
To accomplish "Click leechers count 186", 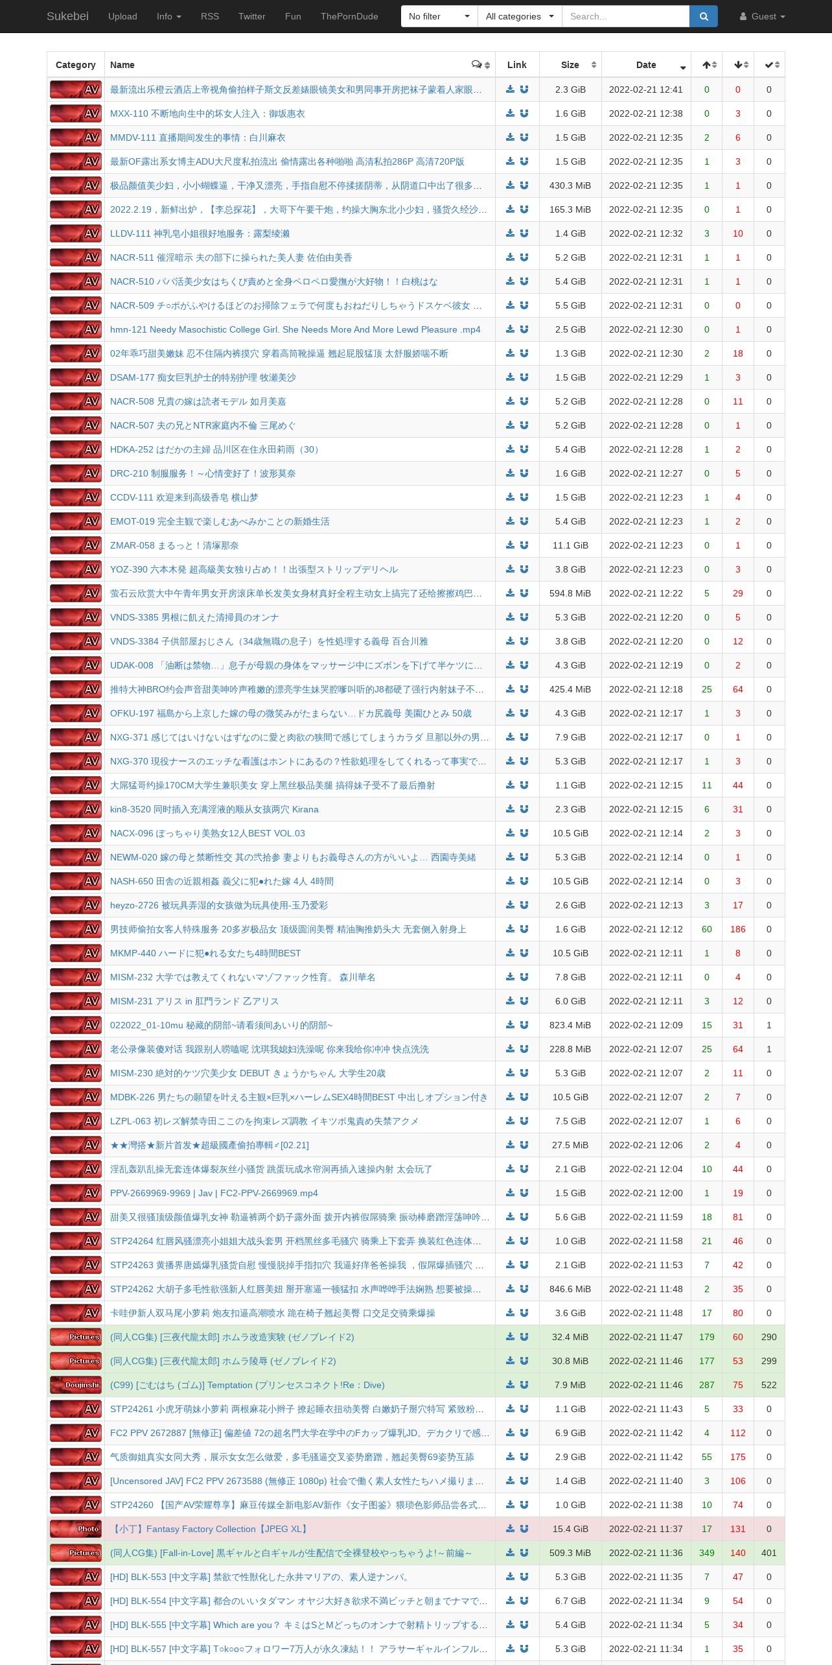I will click(738, 929).
